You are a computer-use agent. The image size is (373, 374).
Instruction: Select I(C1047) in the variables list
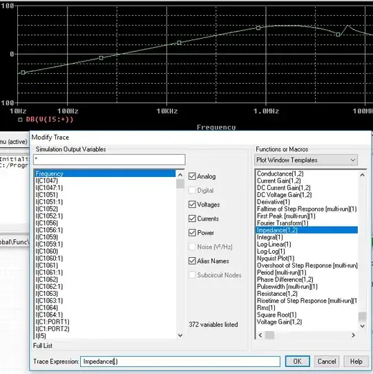[x=47, y=180]
